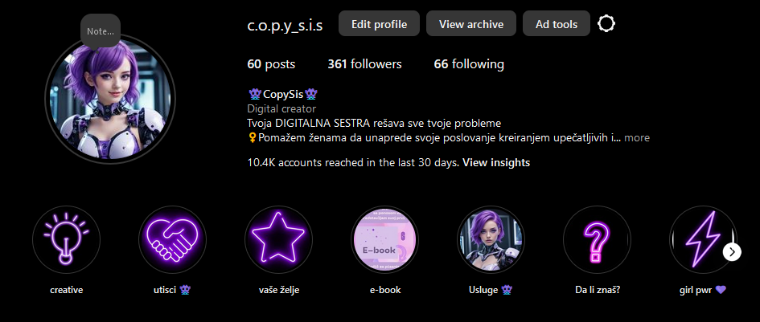Open the settings gear icon
Screen dimensions: 760x322
tap(606, 24)
